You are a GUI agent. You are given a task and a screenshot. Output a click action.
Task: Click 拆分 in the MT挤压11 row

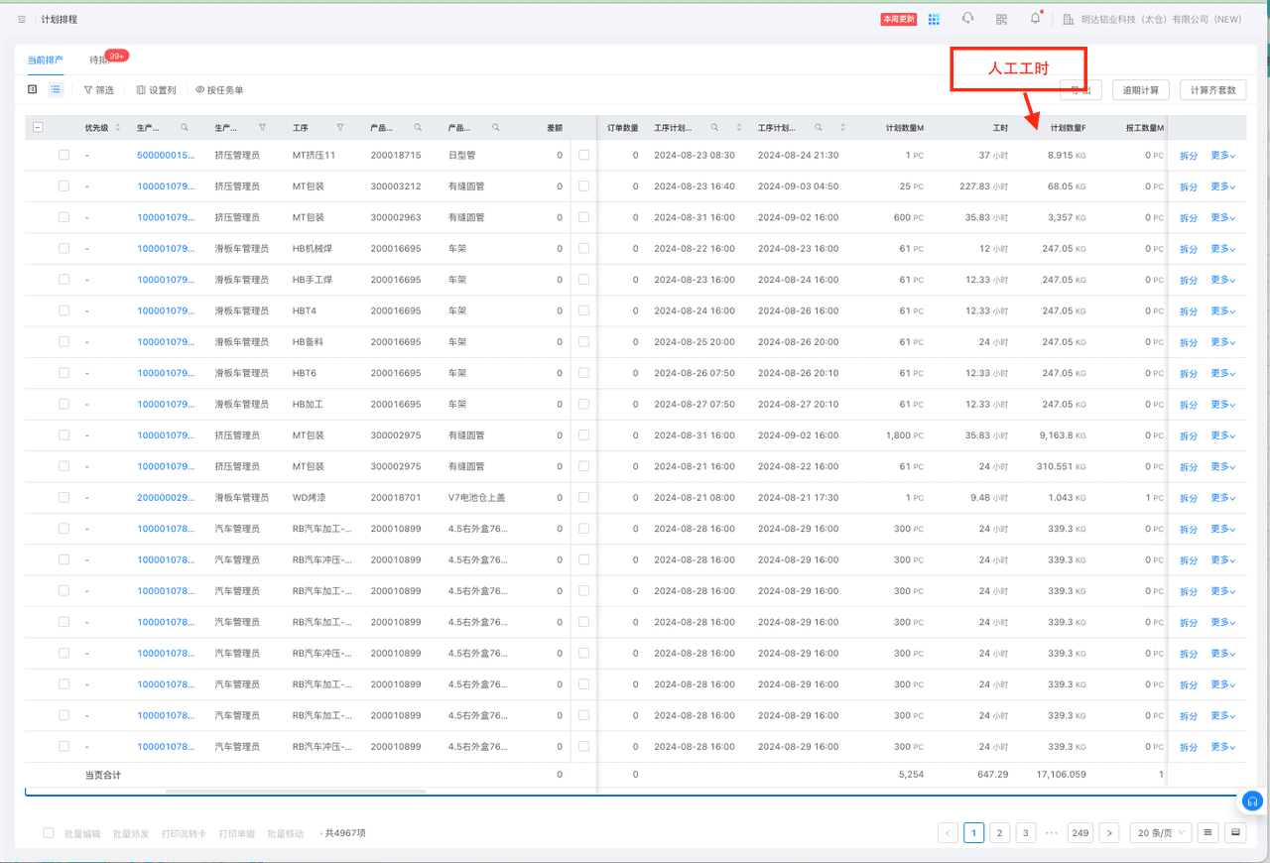1189,156
